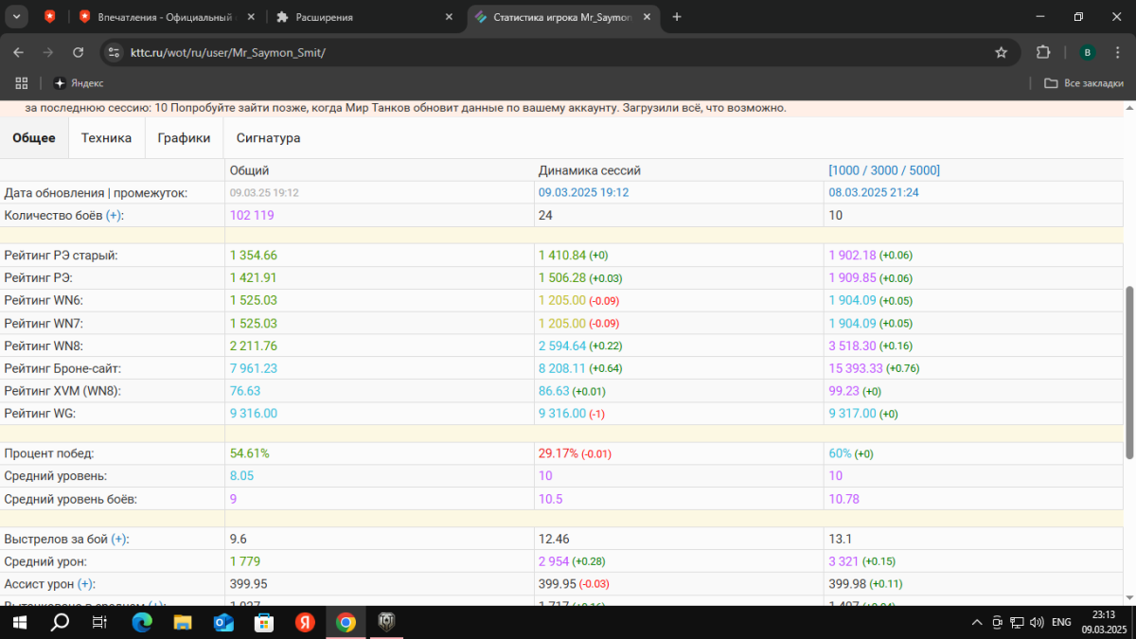Bookmark this page with the star icon
The width and height of the screenshot is (1136, 639).
[1001, 52]
